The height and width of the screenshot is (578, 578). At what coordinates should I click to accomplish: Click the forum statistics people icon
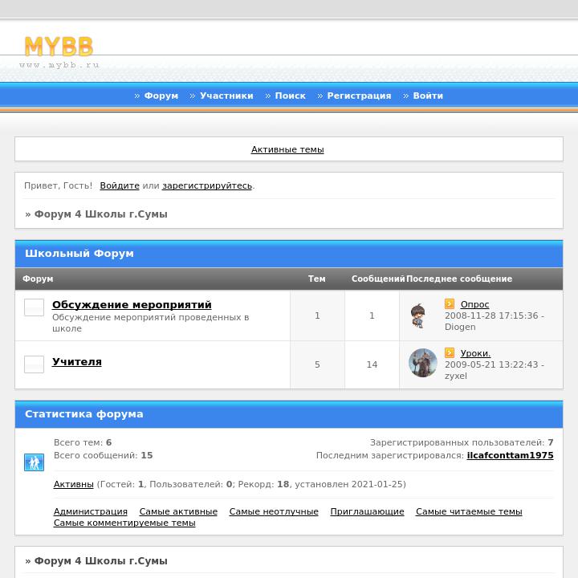click(x=34, y=462)
